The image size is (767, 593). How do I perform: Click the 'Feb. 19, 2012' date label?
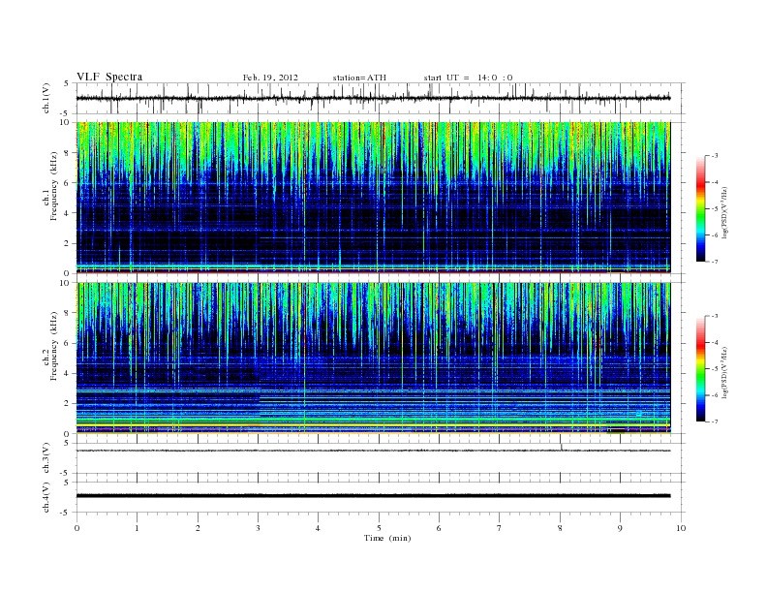pos(270,78)
